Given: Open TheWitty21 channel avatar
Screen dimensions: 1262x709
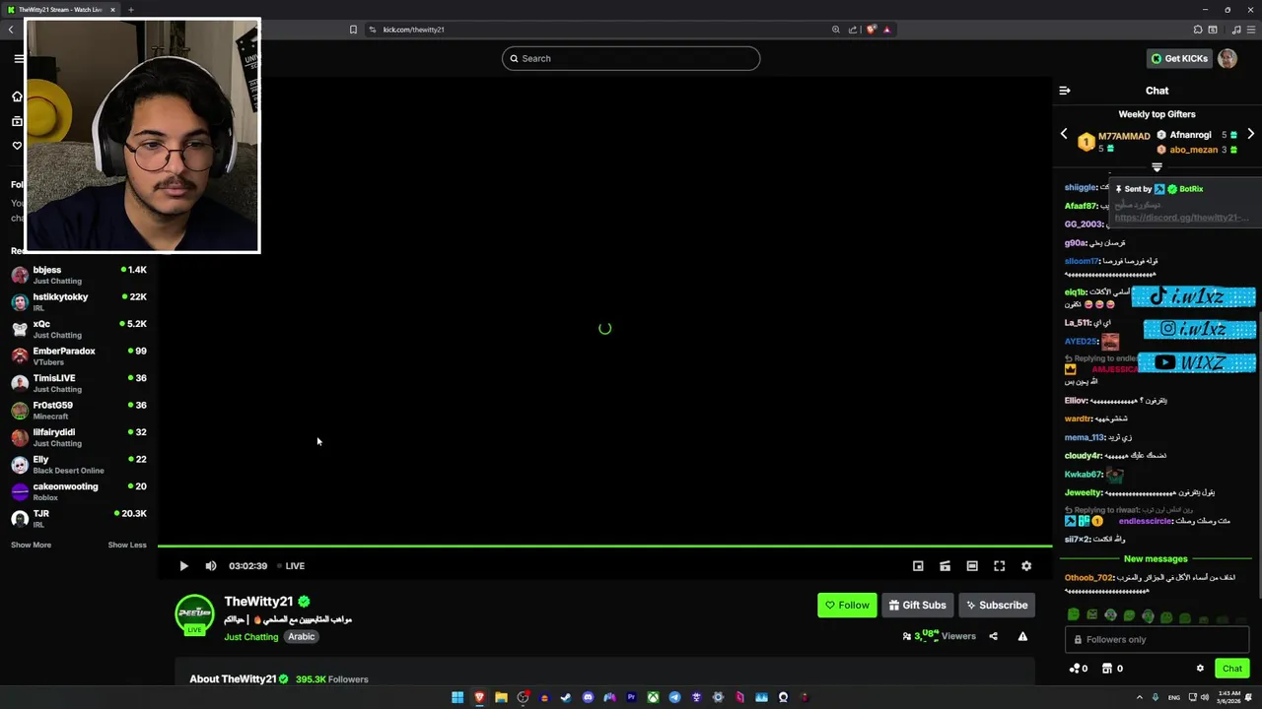Looking at the screenshot, I should click(x=194, y=613).
